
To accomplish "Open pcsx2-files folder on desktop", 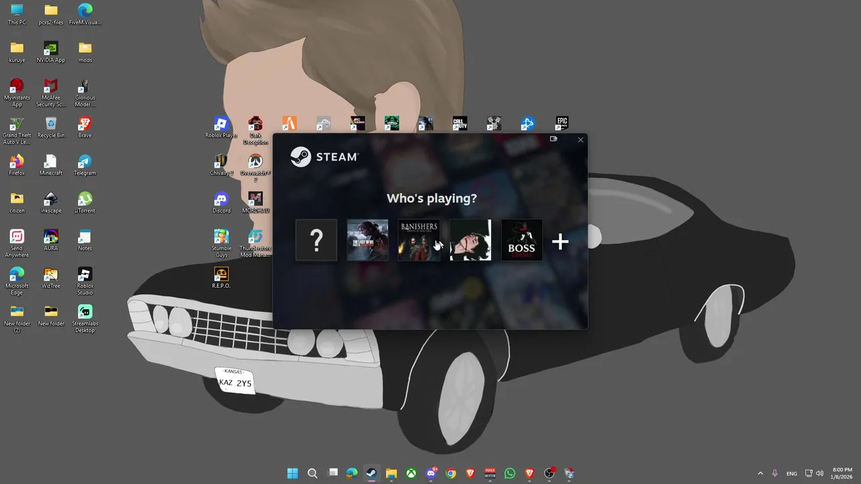I will coord(51,14).
